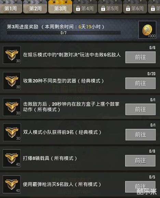The image size is (160, 198).
Task: Tap the badge icon for the 双人模式 top 3 mission
Action: [x=12, y=132]
